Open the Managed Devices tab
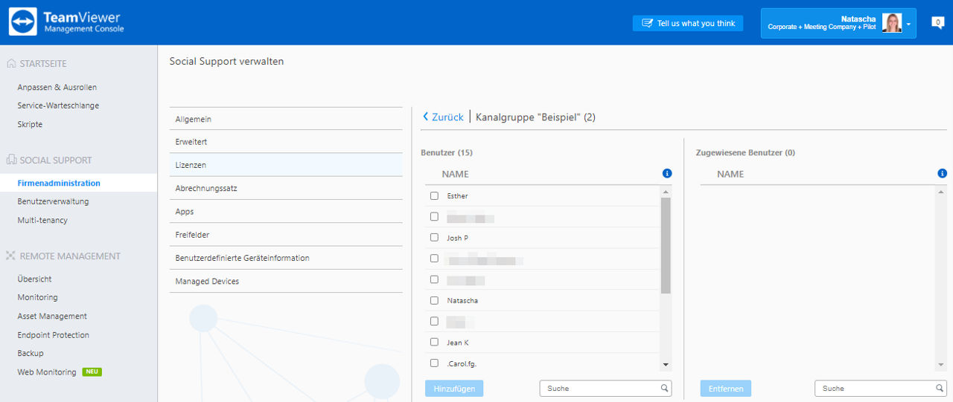The image size is (953, 402). pyautogui.click(x=286, y=281)
